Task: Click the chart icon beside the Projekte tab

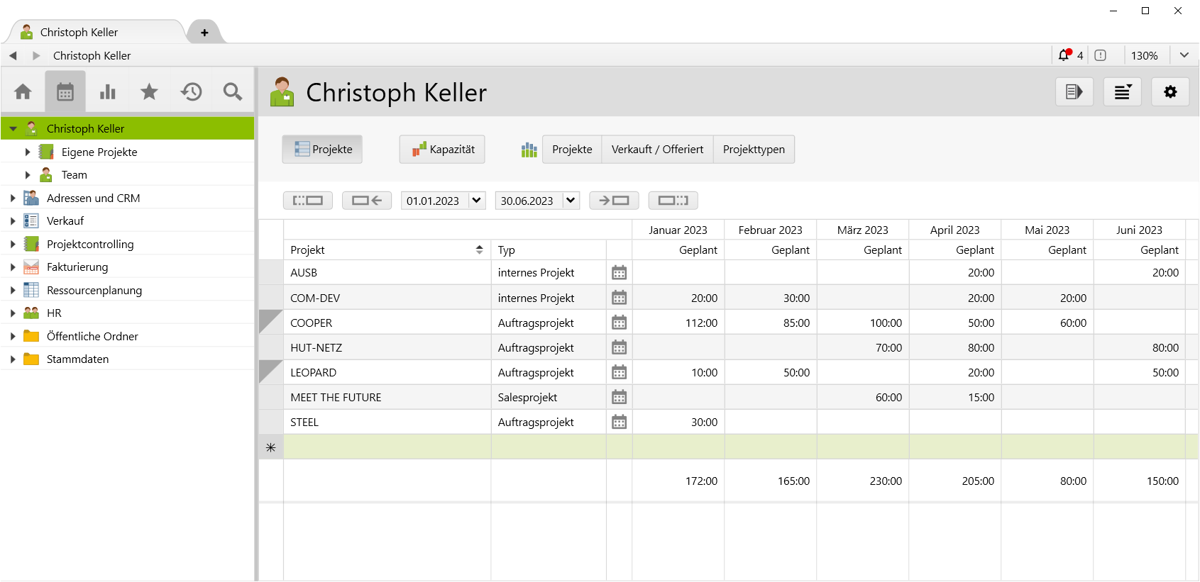Action: click(529, 150)
